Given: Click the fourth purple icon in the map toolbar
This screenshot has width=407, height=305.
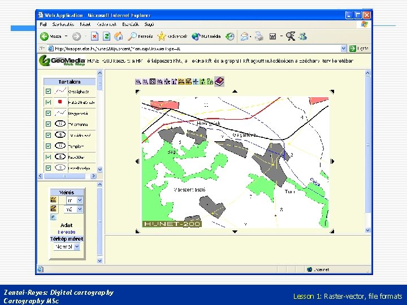Looking at the screenshot, I should coord(160,82).
